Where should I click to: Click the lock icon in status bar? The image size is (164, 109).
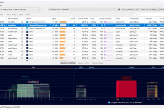pos(119,9)
